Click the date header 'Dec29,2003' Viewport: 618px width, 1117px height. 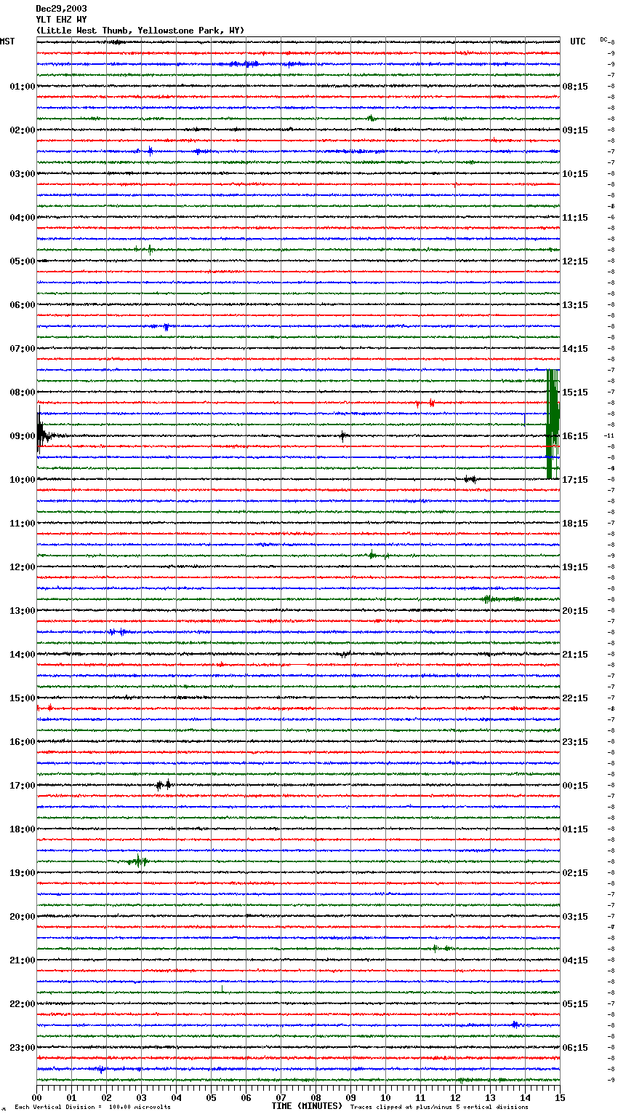[x=61, y=9]
